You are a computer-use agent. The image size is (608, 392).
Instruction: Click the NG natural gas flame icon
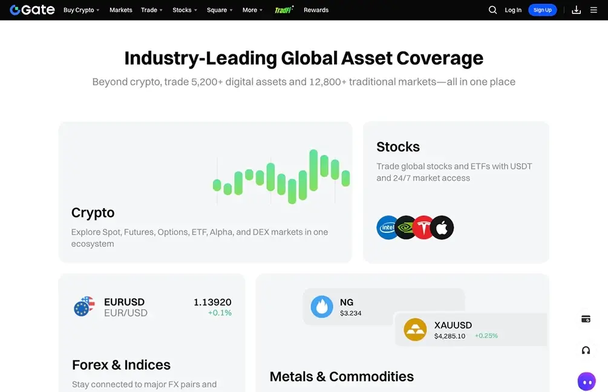(322, 307)
